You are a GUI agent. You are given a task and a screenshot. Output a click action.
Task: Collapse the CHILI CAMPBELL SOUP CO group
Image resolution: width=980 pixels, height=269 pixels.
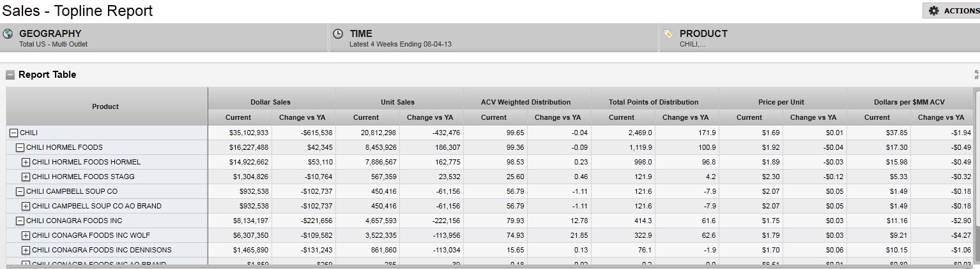point(20,191)
